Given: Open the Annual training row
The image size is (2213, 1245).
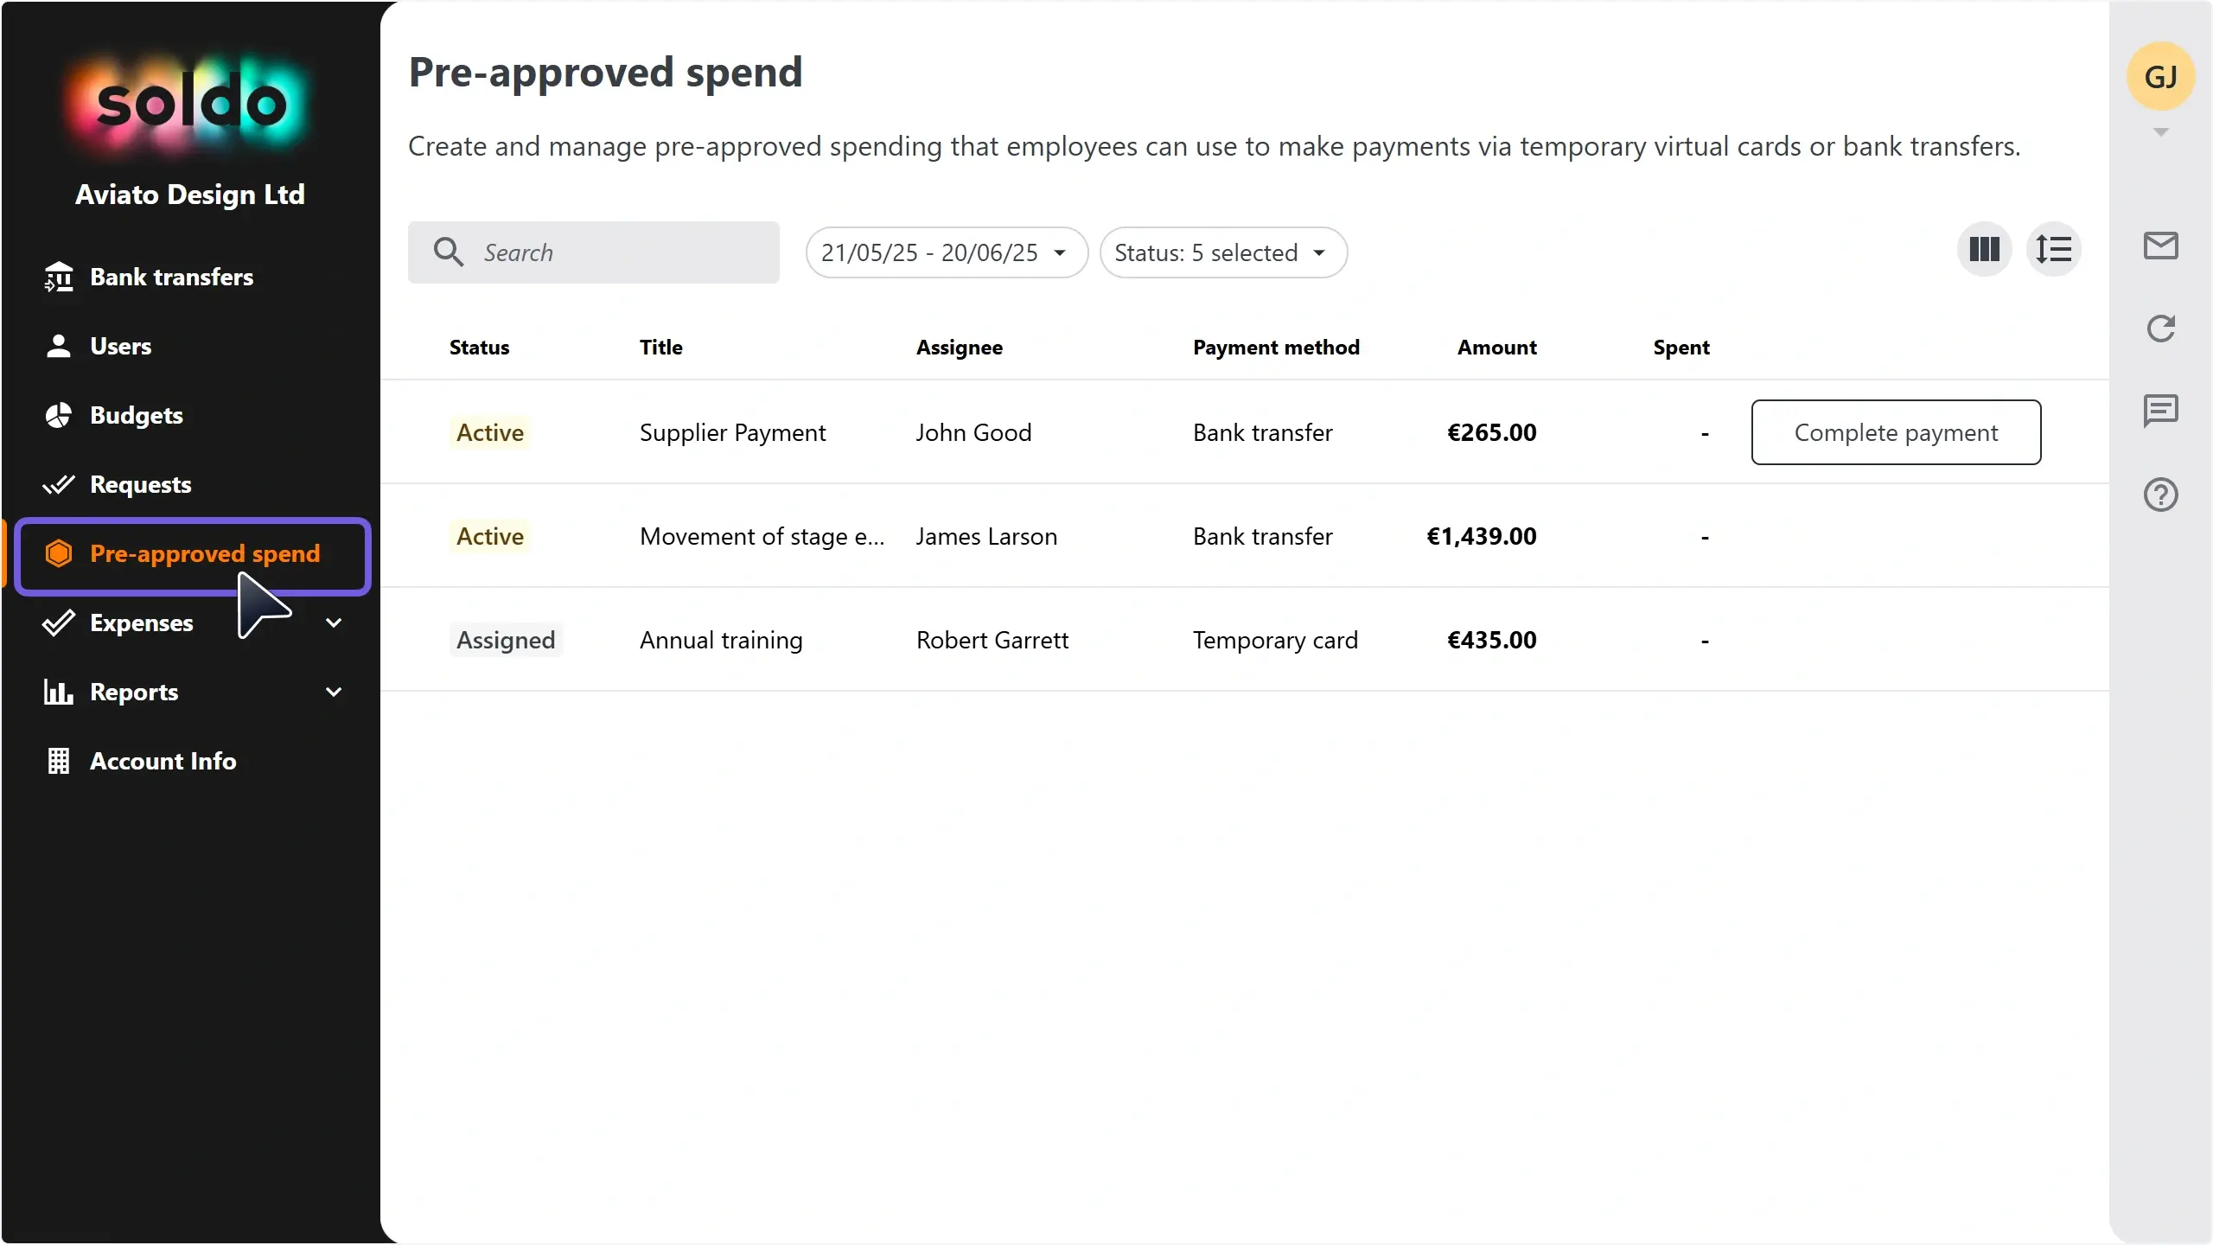Looking at the screenshot, I should point(1245,640).
